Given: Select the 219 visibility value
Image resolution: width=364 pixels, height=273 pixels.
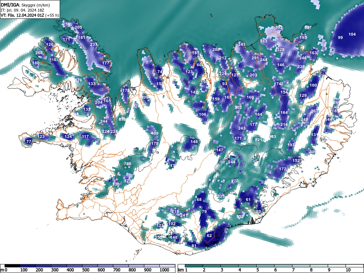Looking at the screenshot, I should tap(175, 211).
